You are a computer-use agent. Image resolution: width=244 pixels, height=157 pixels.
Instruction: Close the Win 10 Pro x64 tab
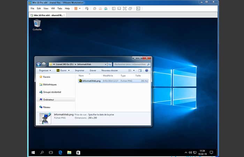(x=64, y=15)
